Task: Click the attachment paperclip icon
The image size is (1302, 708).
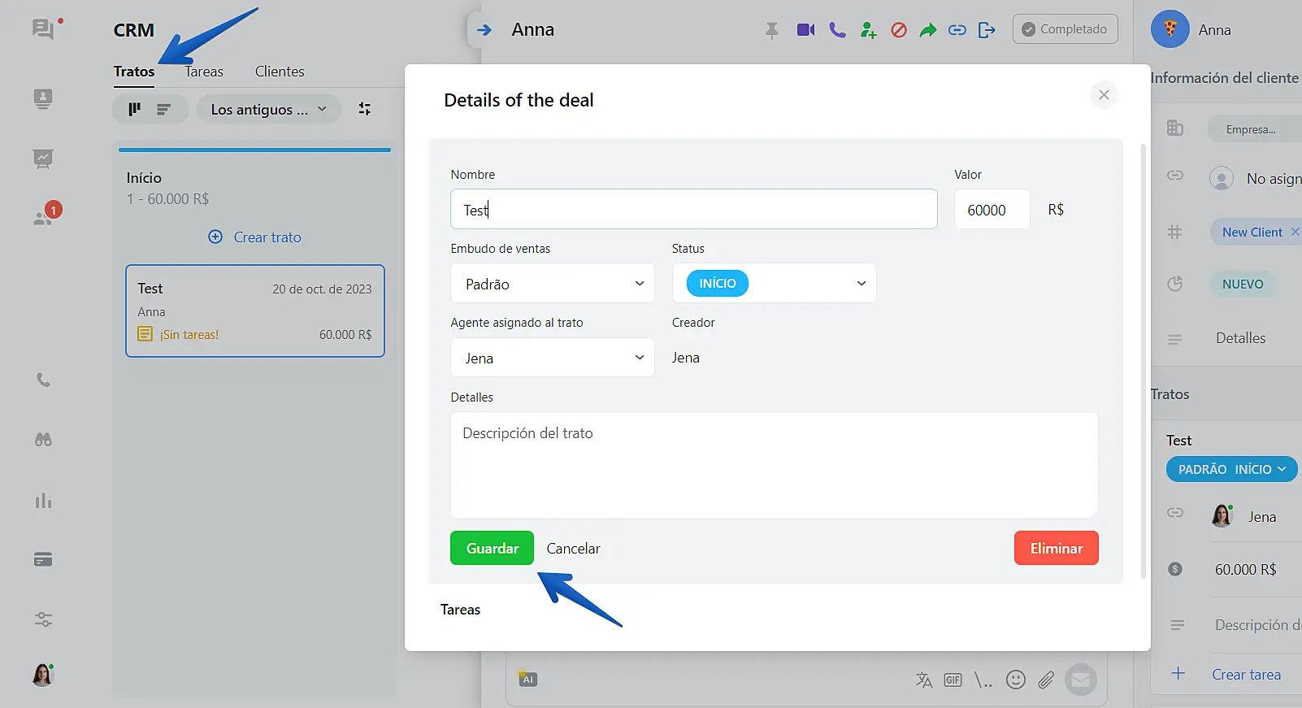Action: pos(1046,680)
